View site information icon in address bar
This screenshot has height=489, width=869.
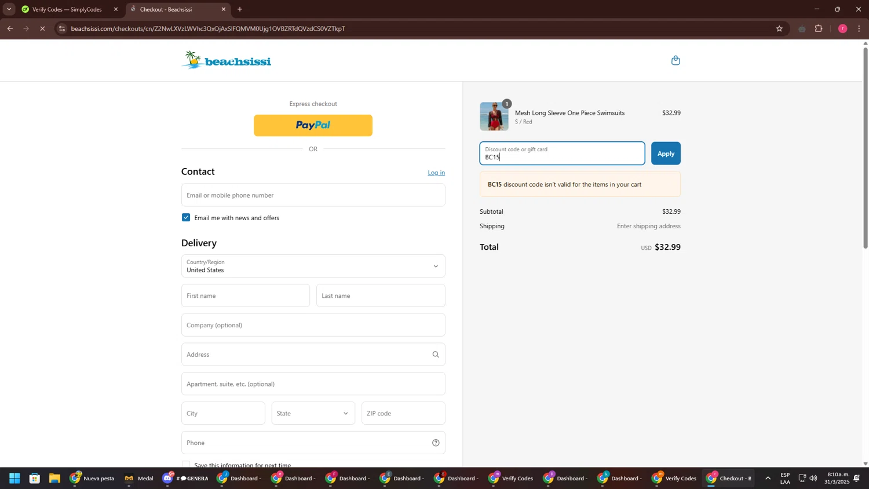click(62, 28)
